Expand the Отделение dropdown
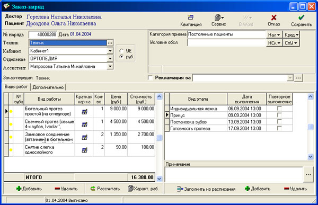Image resolution: width=318 pixels, height=205 pixels. (110, 59)
